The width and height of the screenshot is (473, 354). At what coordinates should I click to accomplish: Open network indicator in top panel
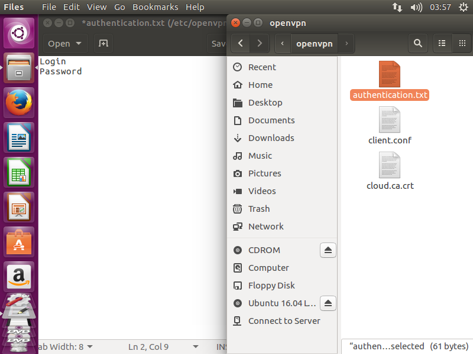(397, 7)
